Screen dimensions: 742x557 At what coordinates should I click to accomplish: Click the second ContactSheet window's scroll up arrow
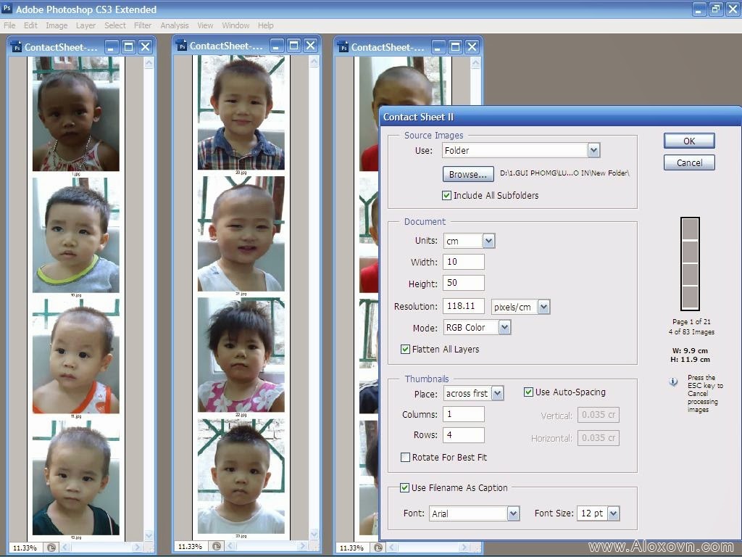coord(314,62)
